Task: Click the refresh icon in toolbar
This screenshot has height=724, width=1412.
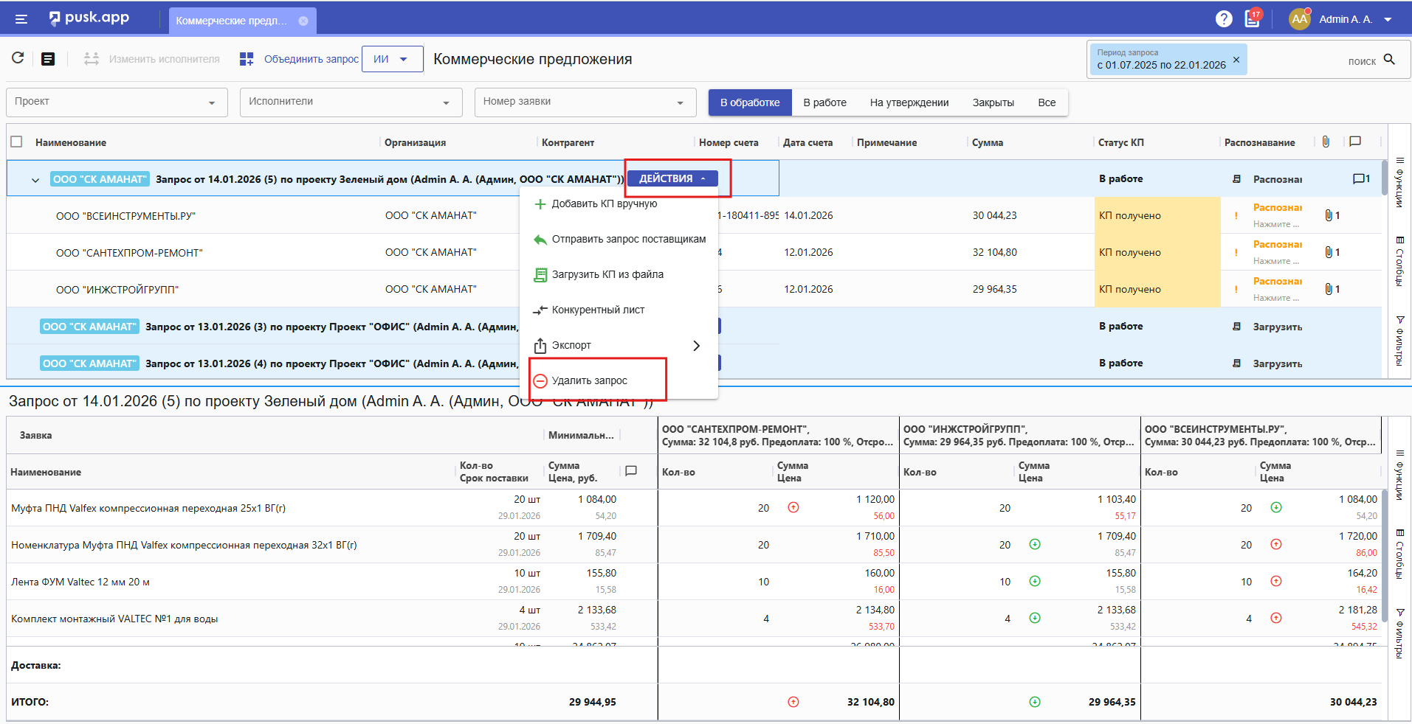Action: tap(18, 58)
